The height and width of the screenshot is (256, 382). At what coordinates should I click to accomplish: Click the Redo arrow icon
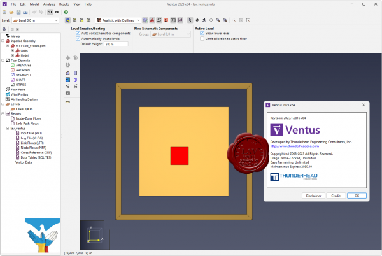[x=41, y=12]
